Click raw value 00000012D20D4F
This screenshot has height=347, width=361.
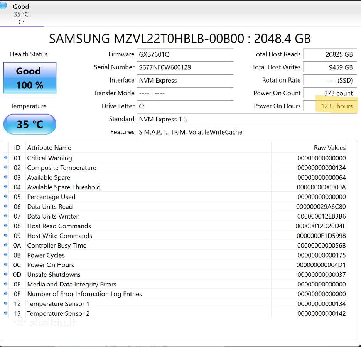[321, 226]
